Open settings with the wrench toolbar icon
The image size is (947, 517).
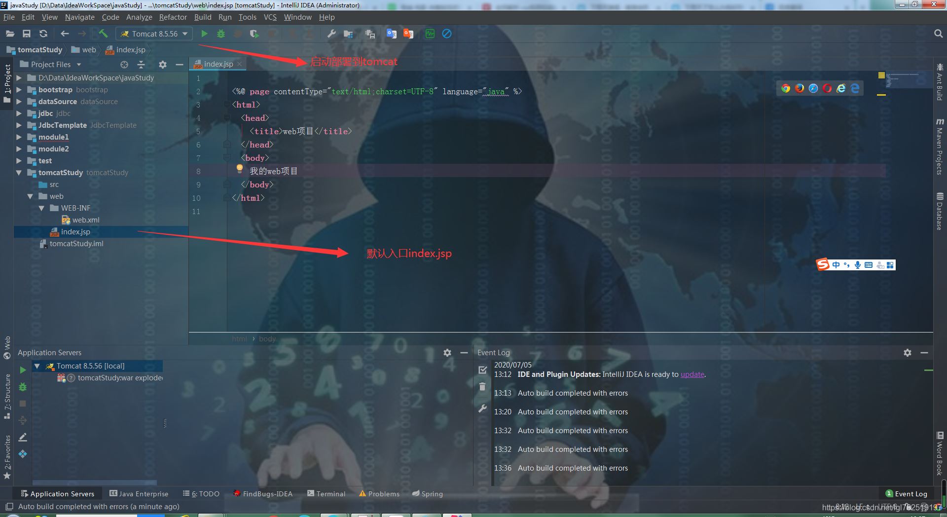331,34
